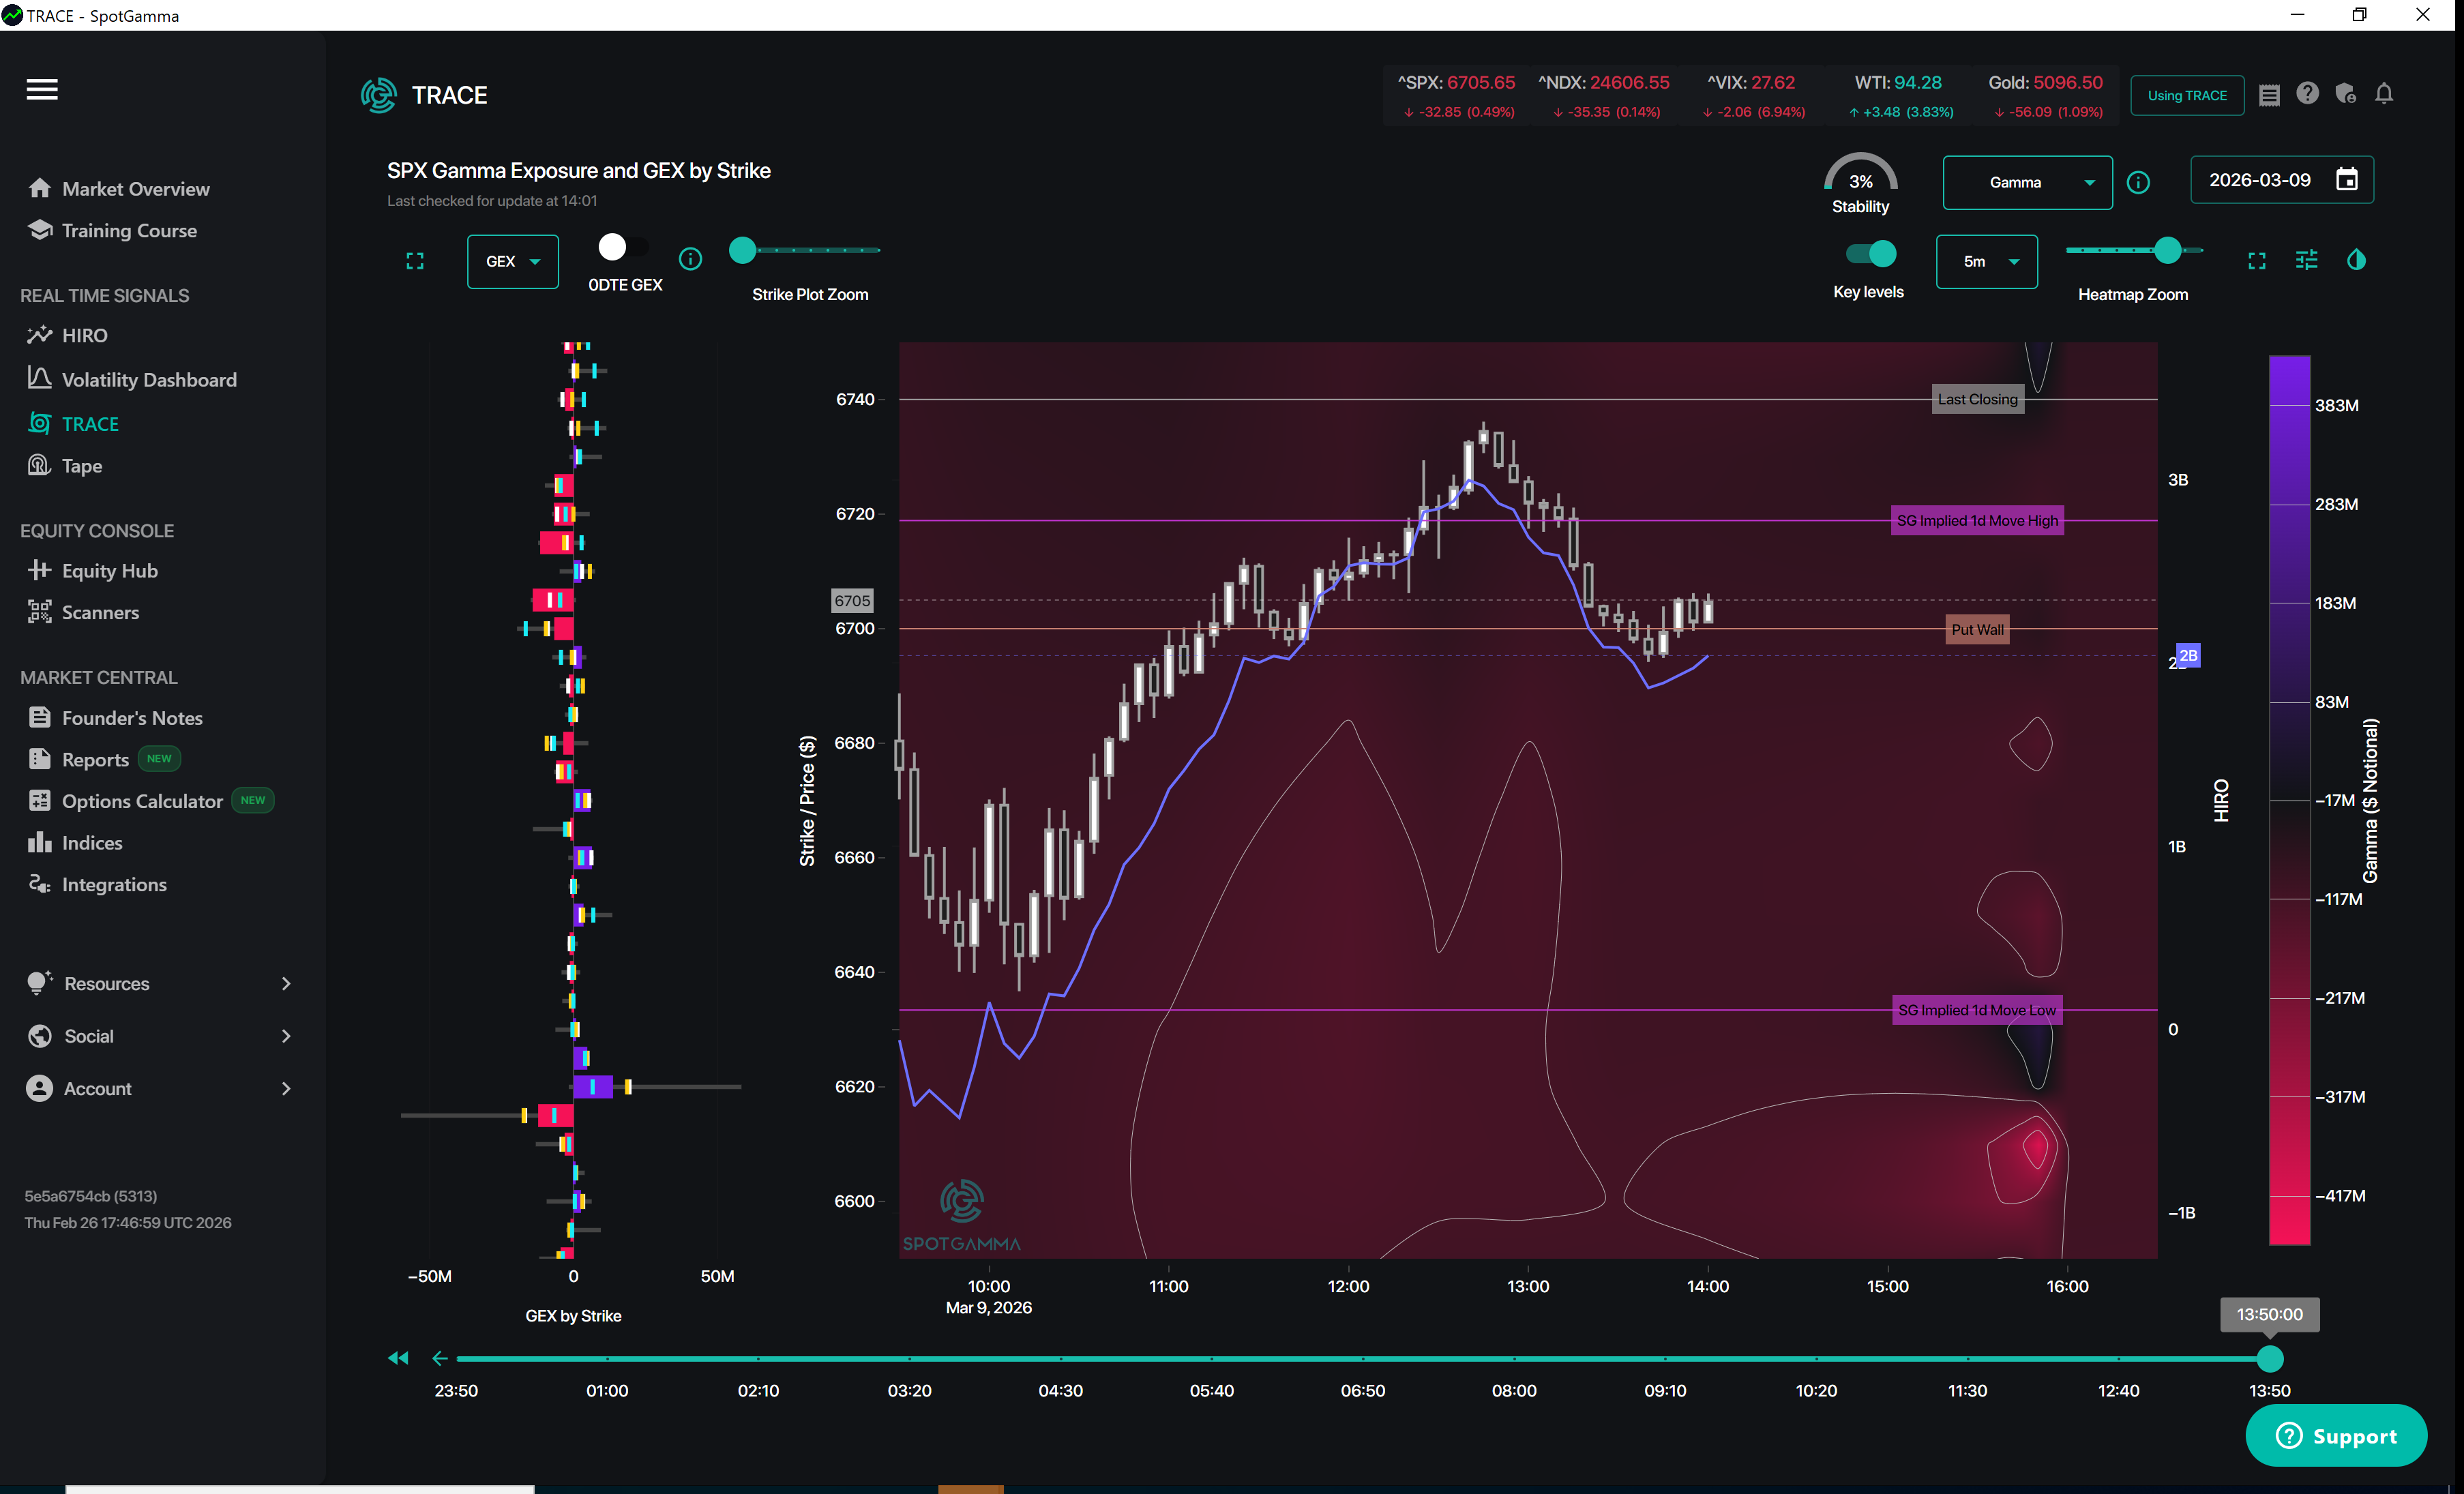Open the 5m interval dropdown

(x=1986, y=261)
